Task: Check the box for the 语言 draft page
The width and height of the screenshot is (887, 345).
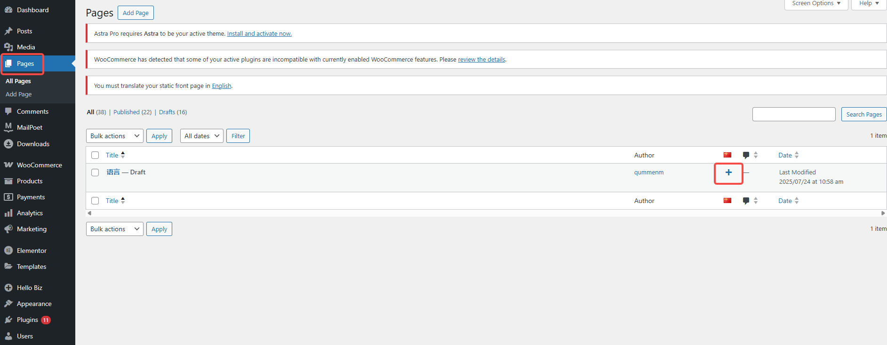Action: [x=95, y=172]
